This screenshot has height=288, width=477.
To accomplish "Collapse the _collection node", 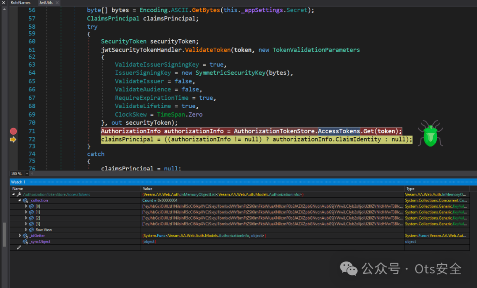I will click(19, 201).
